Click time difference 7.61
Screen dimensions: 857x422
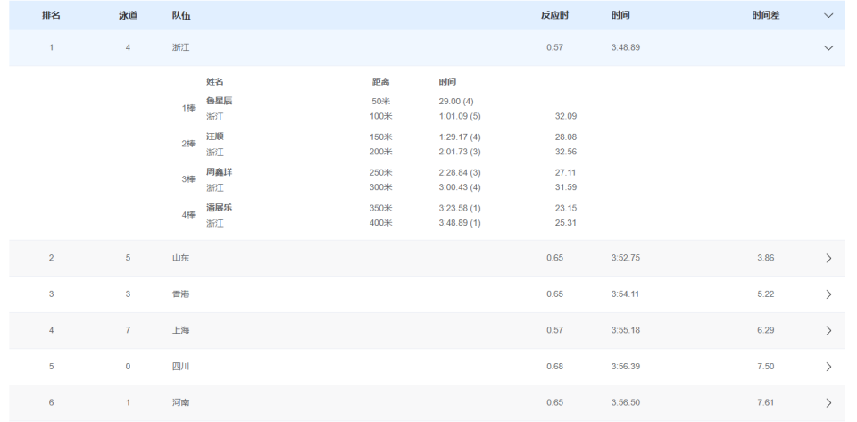tap(766, 402)
